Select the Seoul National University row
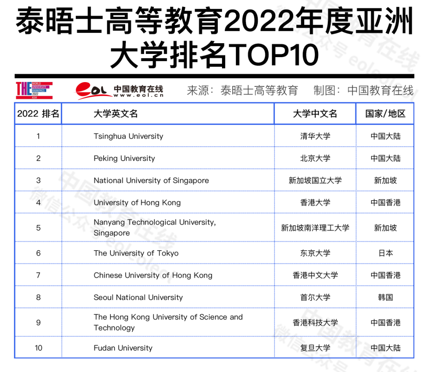The image size is (429, 372). coord(137,297)
